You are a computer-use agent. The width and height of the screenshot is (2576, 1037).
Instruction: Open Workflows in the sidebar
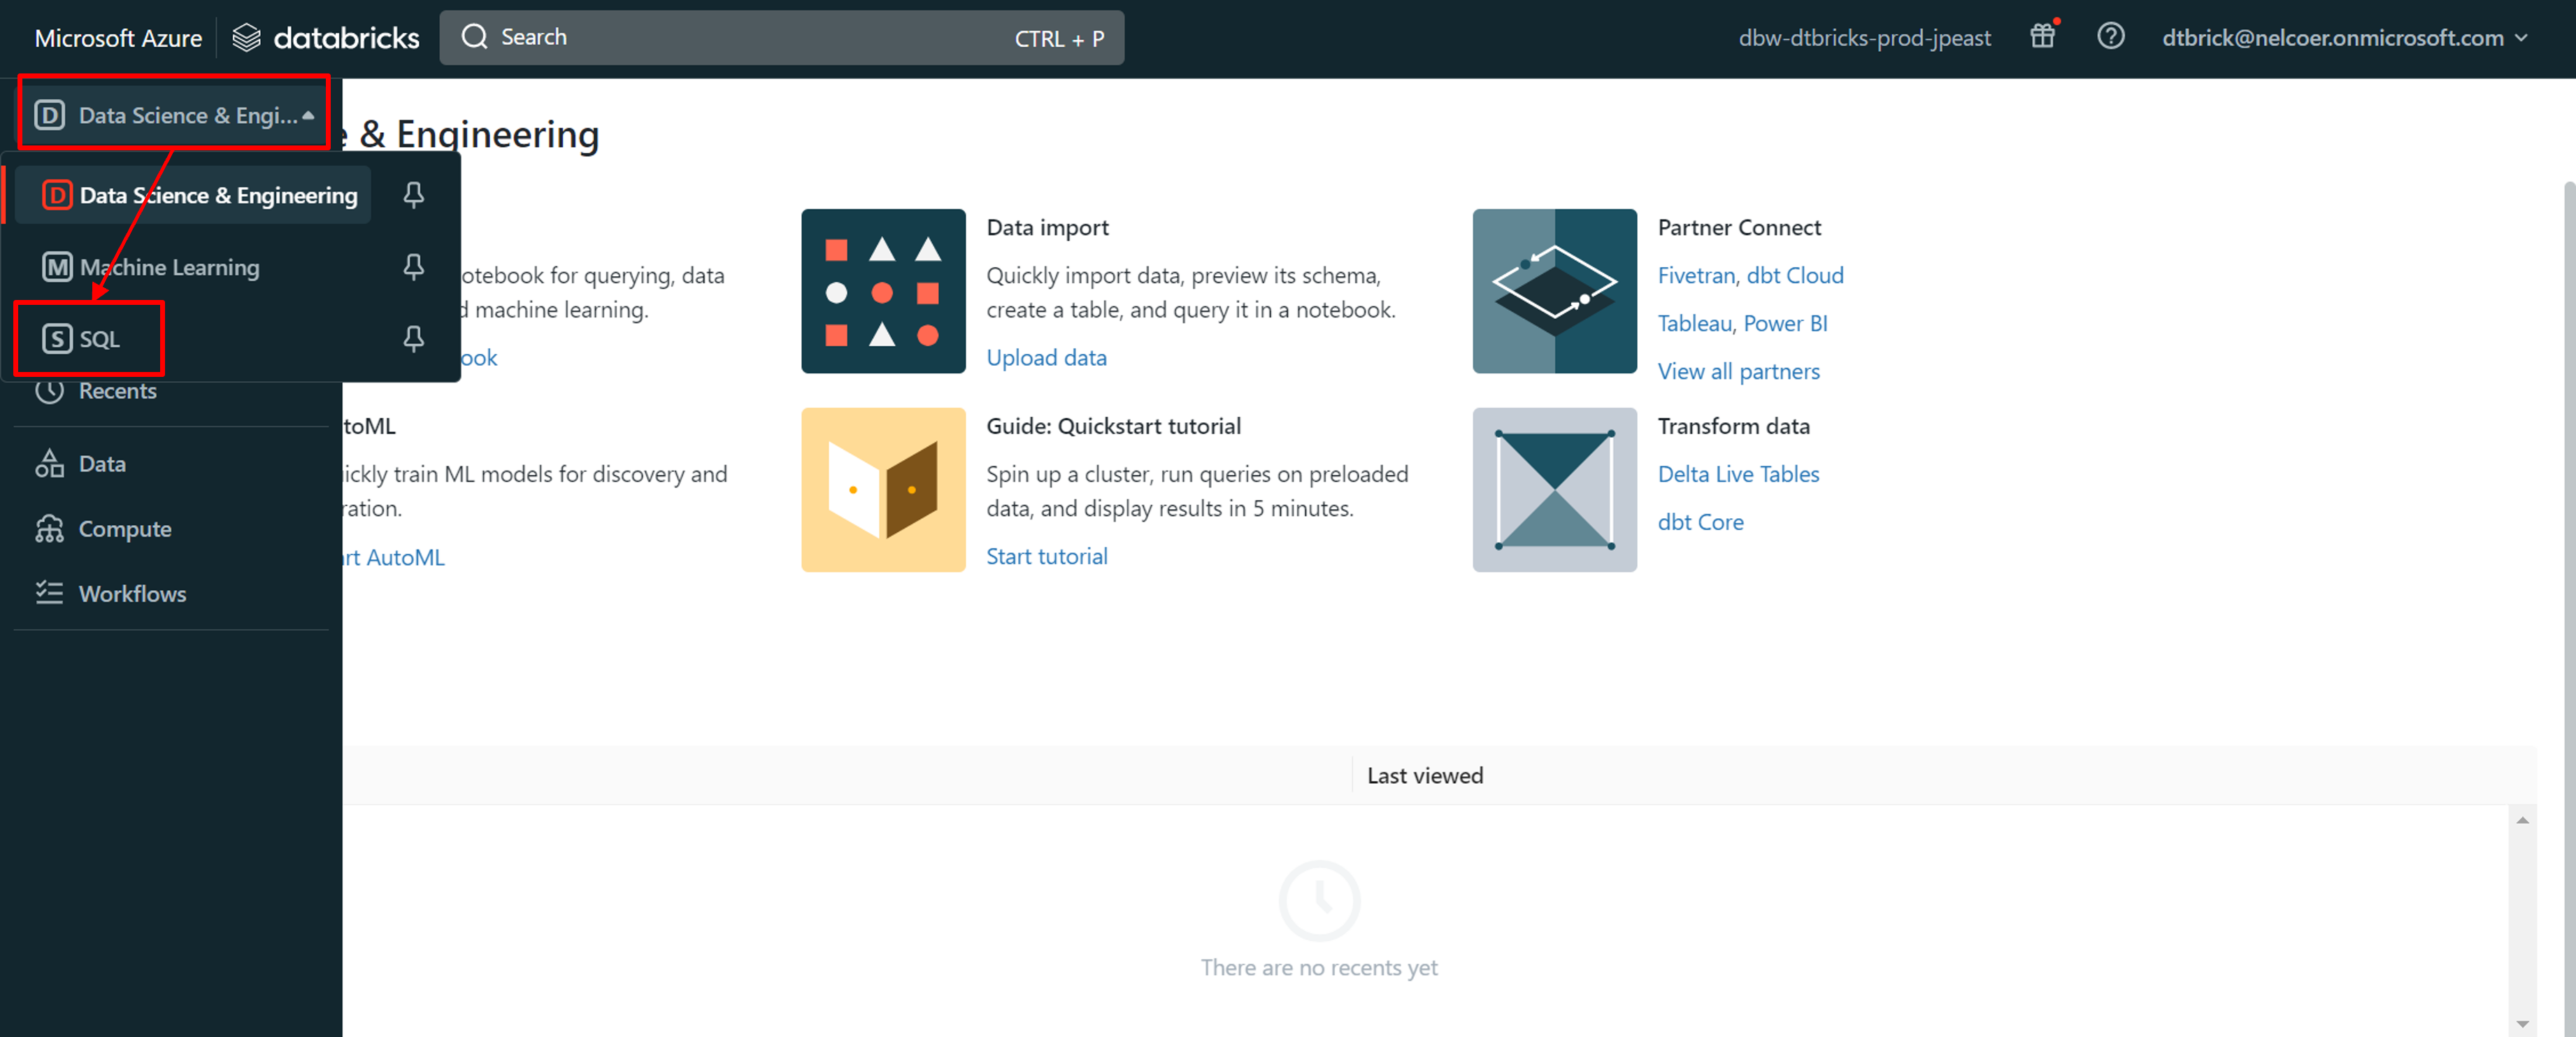132,594
